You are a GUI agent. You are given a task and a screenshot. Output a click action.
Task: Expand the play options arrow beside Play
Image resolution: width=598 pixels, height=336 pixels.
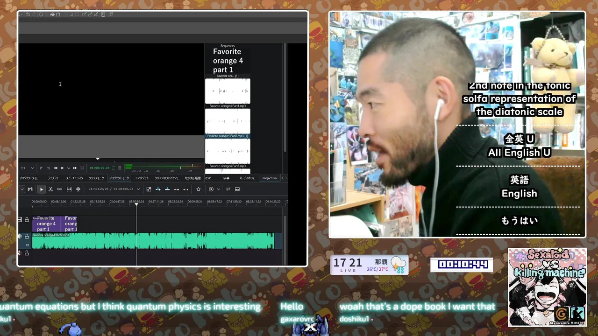(x=69, y=168)
